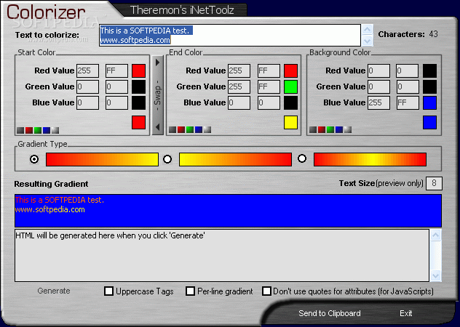Click the green preset icon under Start Color
Image resolution: width=460 pixels, height=327 pixels.
[38, 130]
